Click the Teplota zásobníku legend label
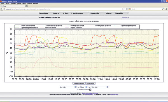168x102 pixels. point(76,28)
